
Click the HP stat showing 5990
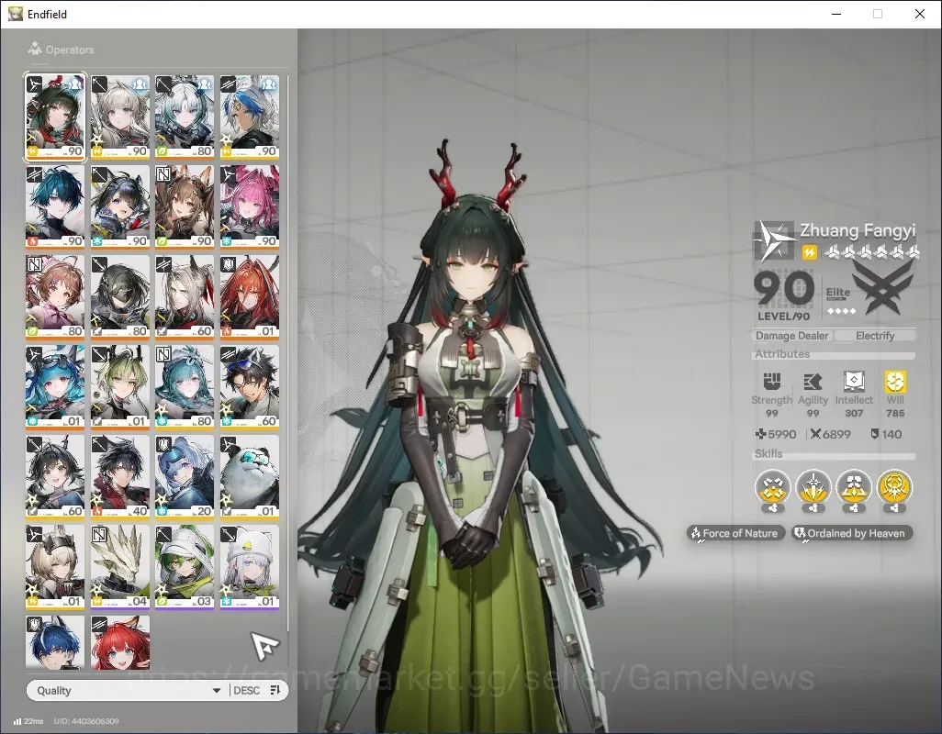tap(775, 434)
